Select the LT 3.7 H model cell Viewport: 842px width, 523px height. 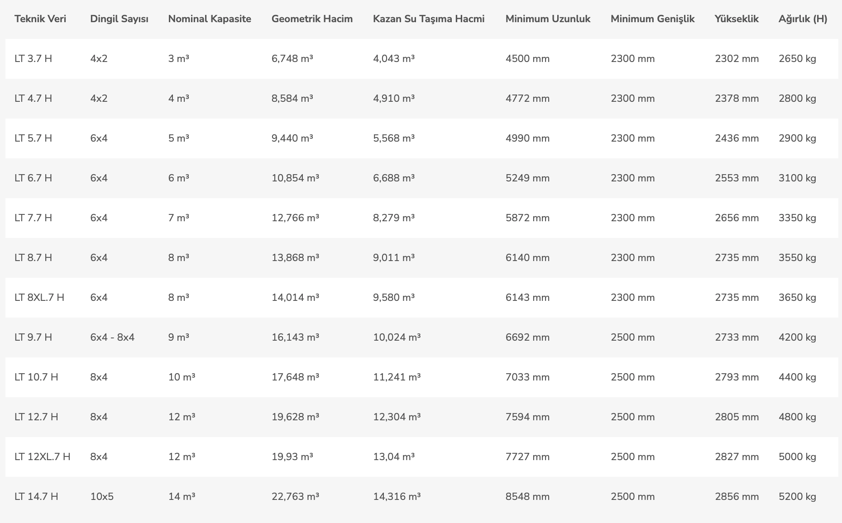tap(33, 59)
